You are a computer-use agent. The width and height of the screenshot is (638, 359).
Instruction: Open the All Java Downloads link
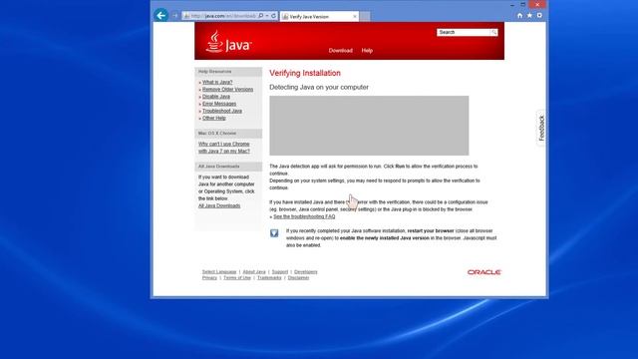[x=219, y=206]
